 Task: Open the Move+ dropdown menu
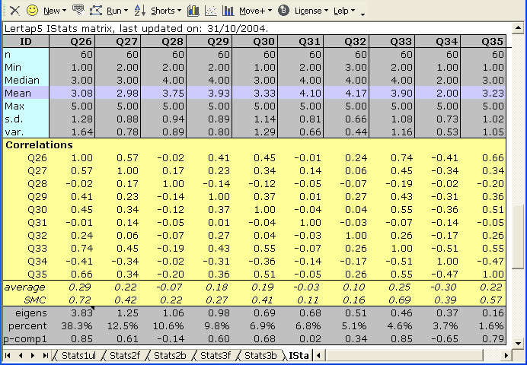click(255, 11)
